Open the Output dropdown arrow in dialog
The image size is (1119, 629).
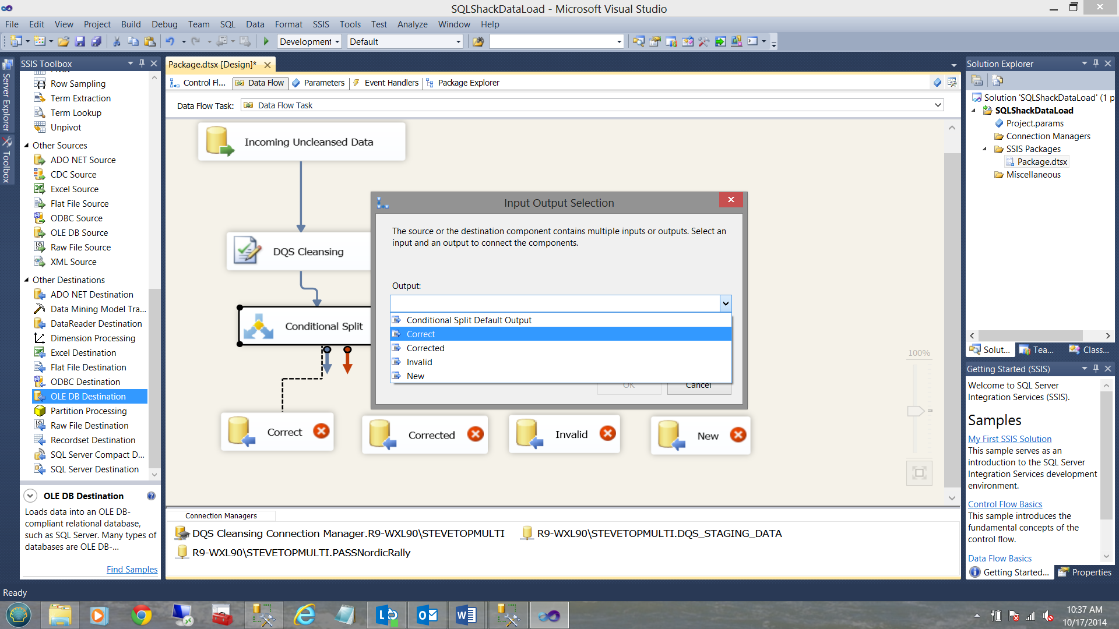pos(726,303)
